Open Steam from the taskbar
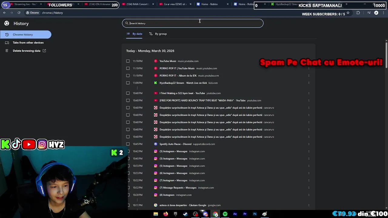This screenshot has width=388, height=218. (185, 214)
